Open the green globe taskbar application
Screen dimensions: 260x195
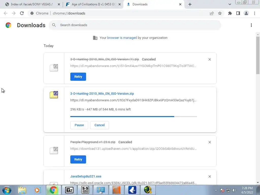(x=148, y=190)
